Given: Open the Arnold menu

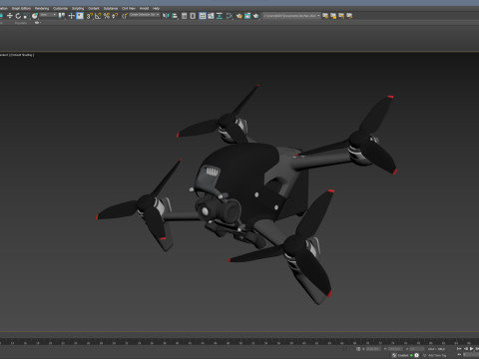Looking at the screenshot, I should 144,8.
